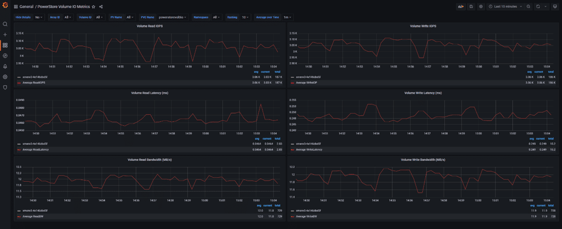This screenshot has width=562, height=229.
Task: Click red color swatch of Average ReadBW
Action: 18,216
